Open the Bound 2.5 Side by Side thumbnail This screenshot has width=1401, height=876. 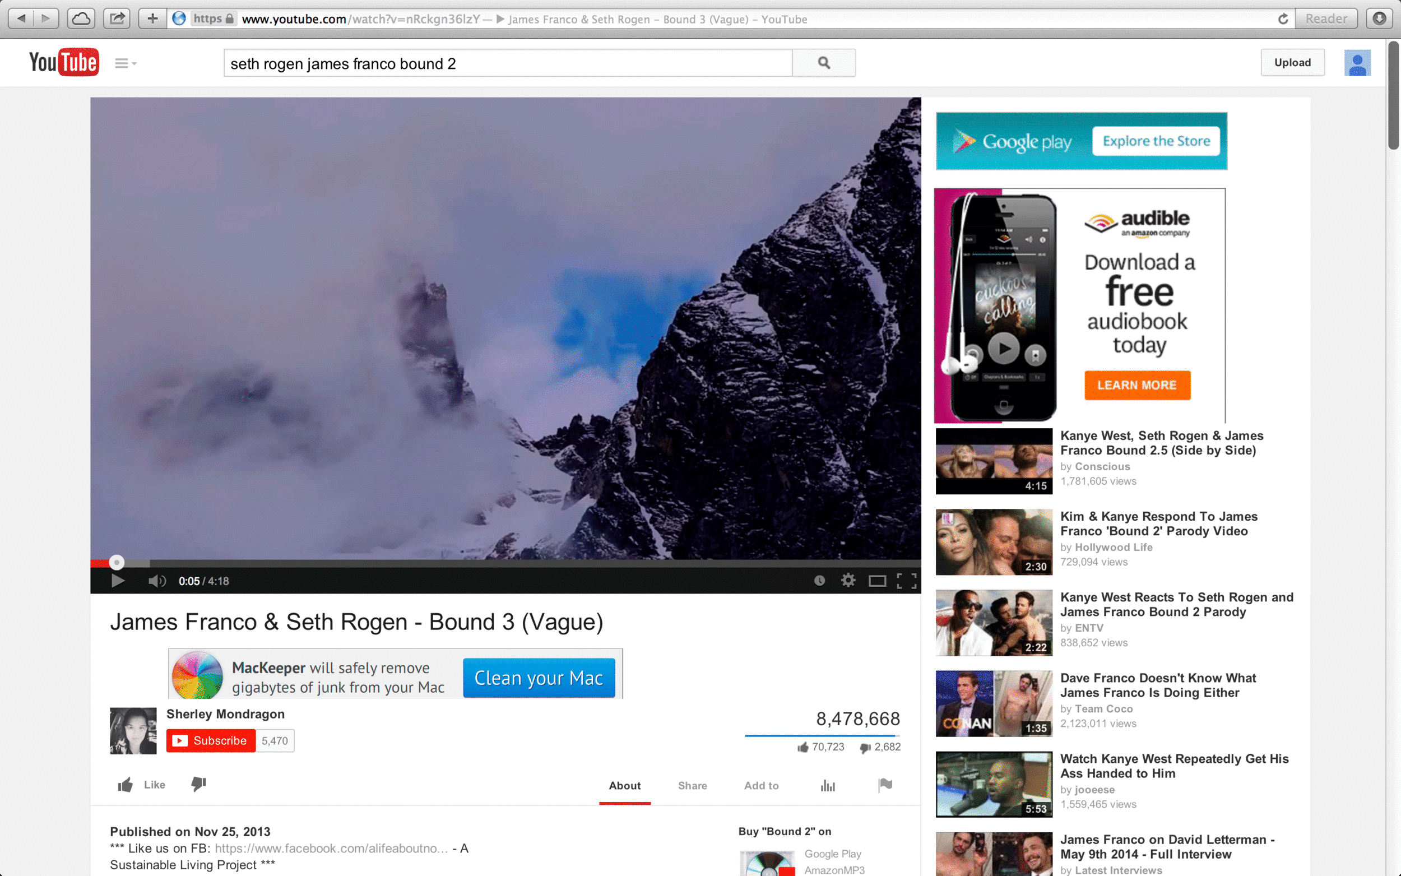pyautogui.click(x=994, y=461)
